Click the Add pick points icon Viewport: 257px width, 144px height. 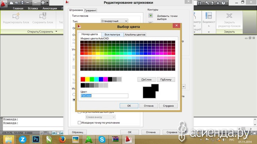[x=151, y=15]
